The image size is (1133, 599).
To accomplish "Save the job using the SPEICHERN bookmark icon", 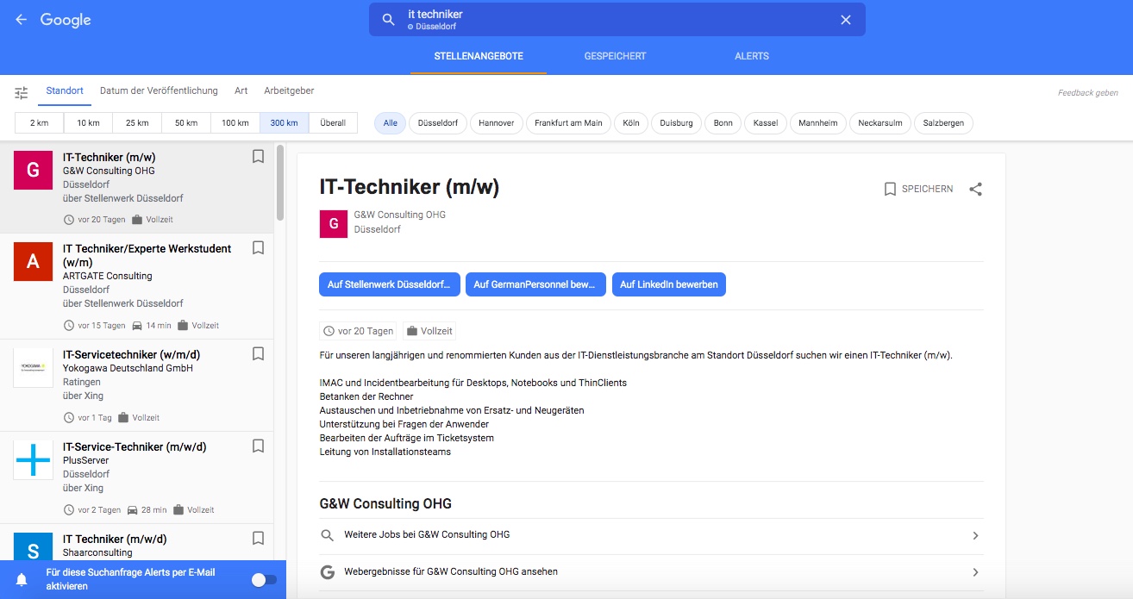I will pos(890,188).
